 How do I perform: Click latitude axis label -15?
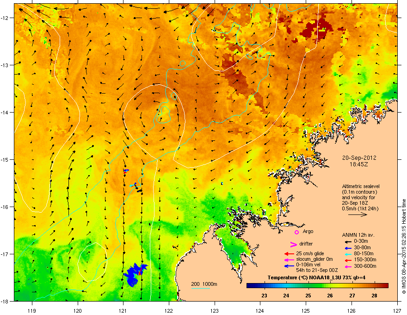tap(6, 159)
